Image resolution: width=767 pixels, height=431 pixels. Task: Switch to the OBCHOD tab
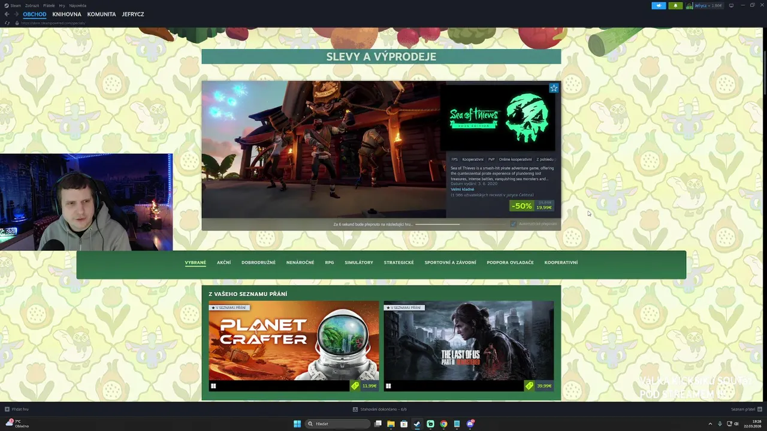click(35, 14)
